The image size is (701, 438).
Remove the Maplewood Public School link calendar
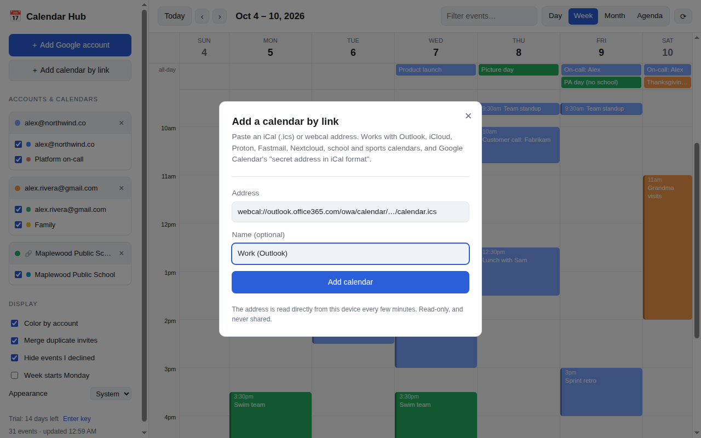122,253
